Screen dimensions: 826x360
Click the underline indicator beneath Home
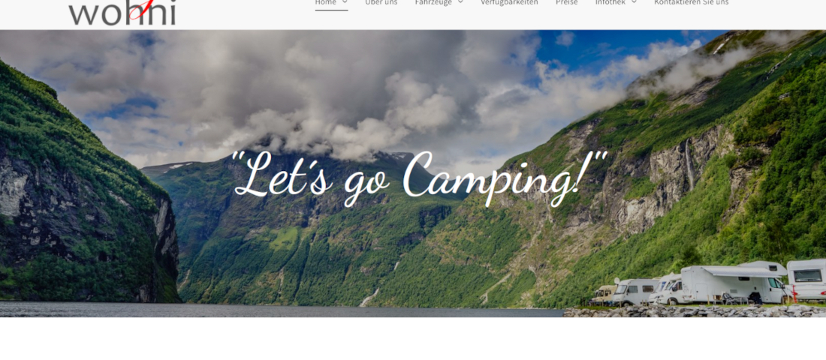[331, 10]
